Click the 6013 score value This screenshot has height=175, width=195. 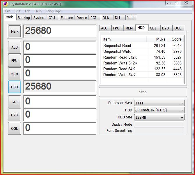click(178, 45)
